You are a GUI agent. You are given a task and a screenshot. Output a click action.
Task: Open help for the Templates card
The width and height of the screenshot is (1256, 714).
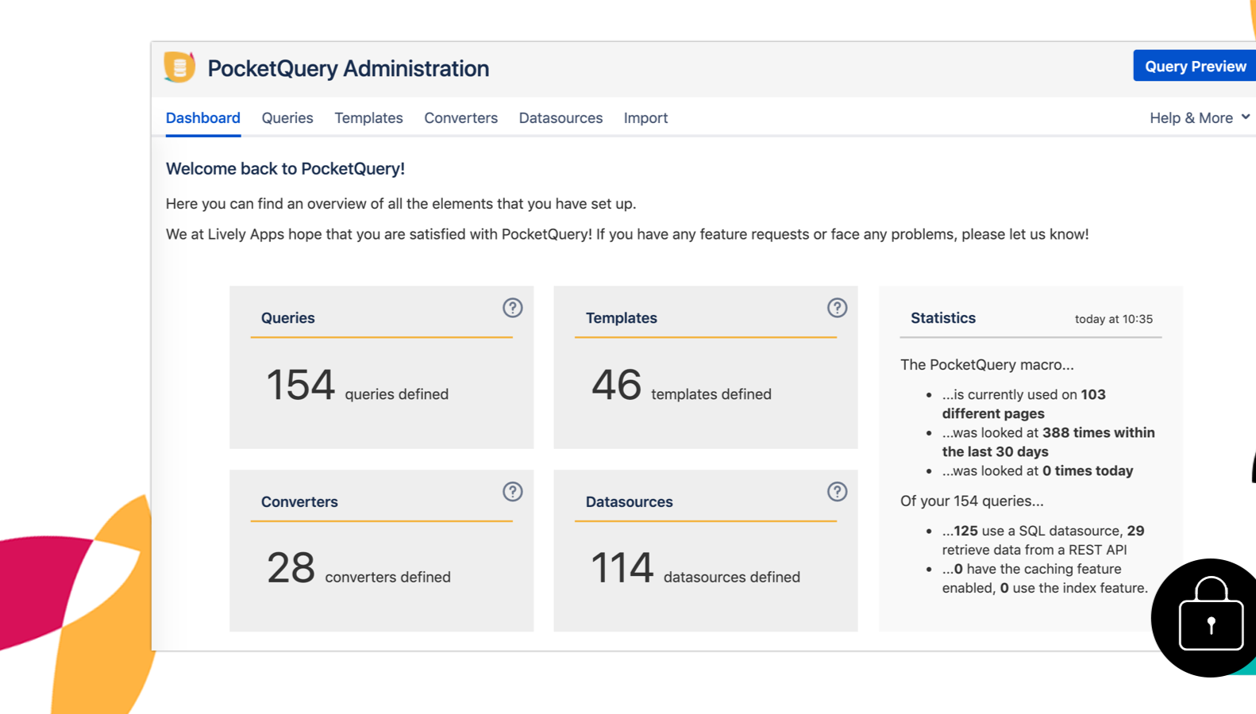coord(837,308)
